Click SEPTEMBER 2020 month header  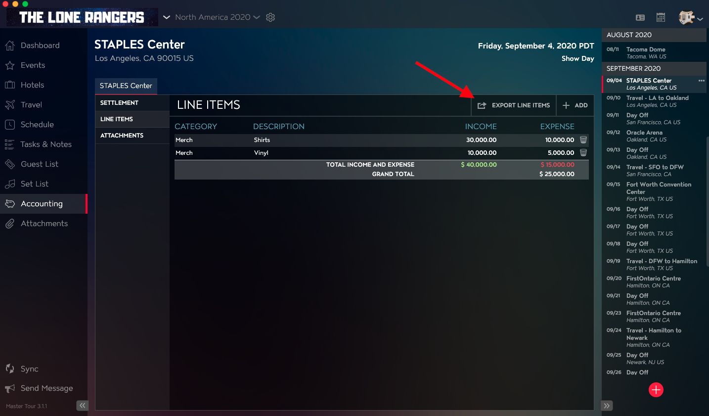(654, 68)
